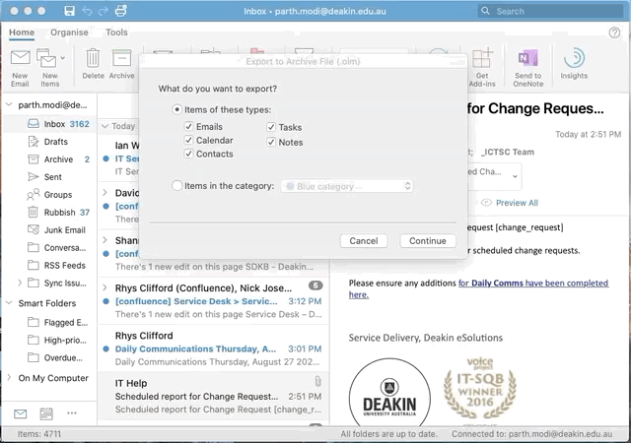Viewport: 631px width, 443px height.
Task: Open the Blue category dropdown
Action: [347, 186]
